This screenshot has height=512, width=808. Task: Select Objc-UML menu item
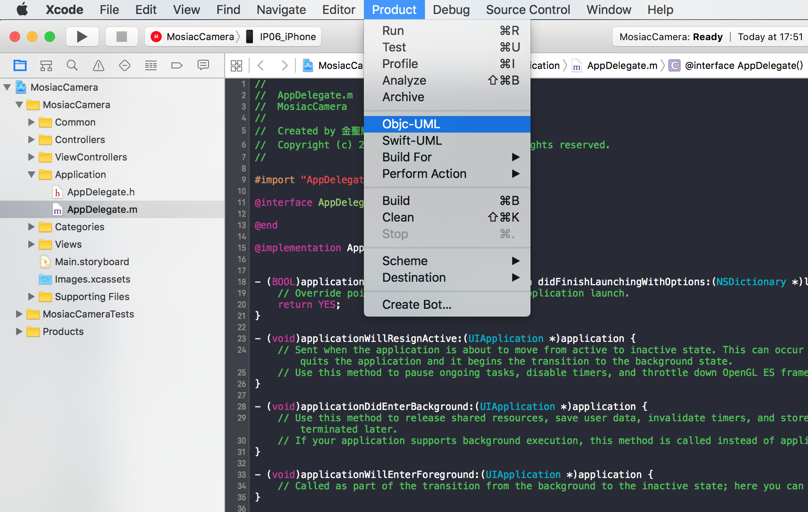(447, 124)
